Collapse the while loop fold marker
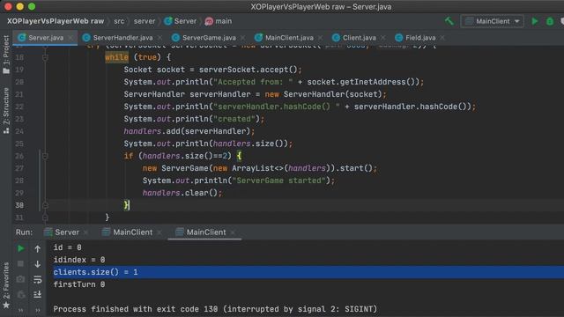The image size is (564, 317). point(45,57)
